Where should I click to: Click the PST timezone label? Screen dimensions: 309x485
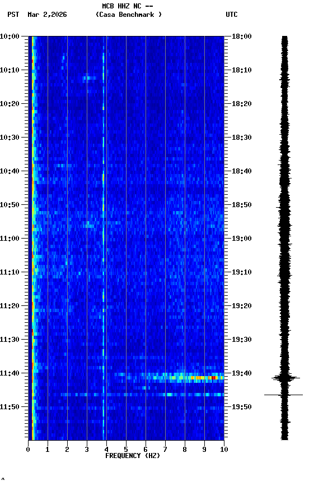point(13,15)
